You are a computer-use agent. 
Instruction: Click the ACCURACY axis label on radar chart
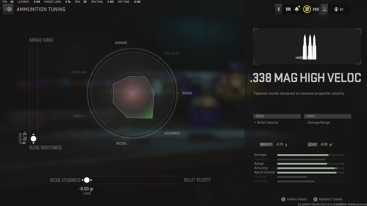coord(172,133)
